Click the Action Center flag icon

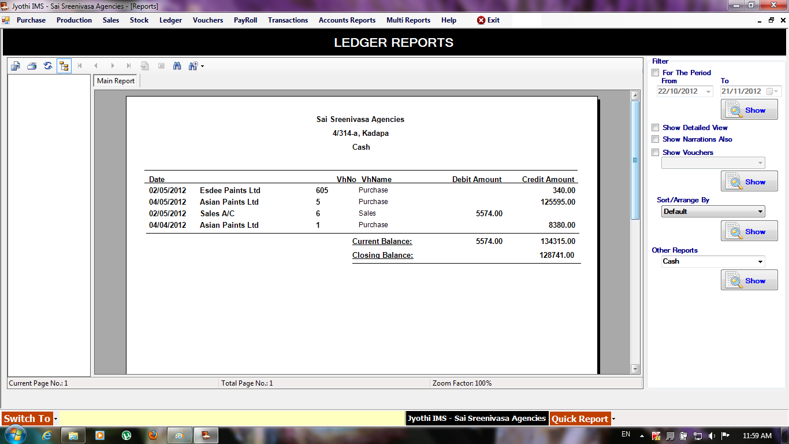pyautogui.click(x=725, y=435)
